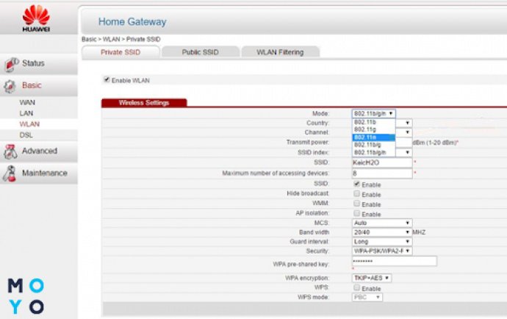The image size is (507, 319).
Task: Open the Advanced menu section
Action: click(39, 151)
